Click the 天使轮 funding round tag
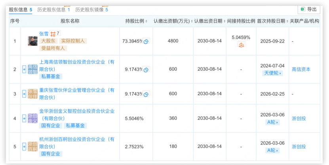Screen dimensions: 329x165 (272, 73)
